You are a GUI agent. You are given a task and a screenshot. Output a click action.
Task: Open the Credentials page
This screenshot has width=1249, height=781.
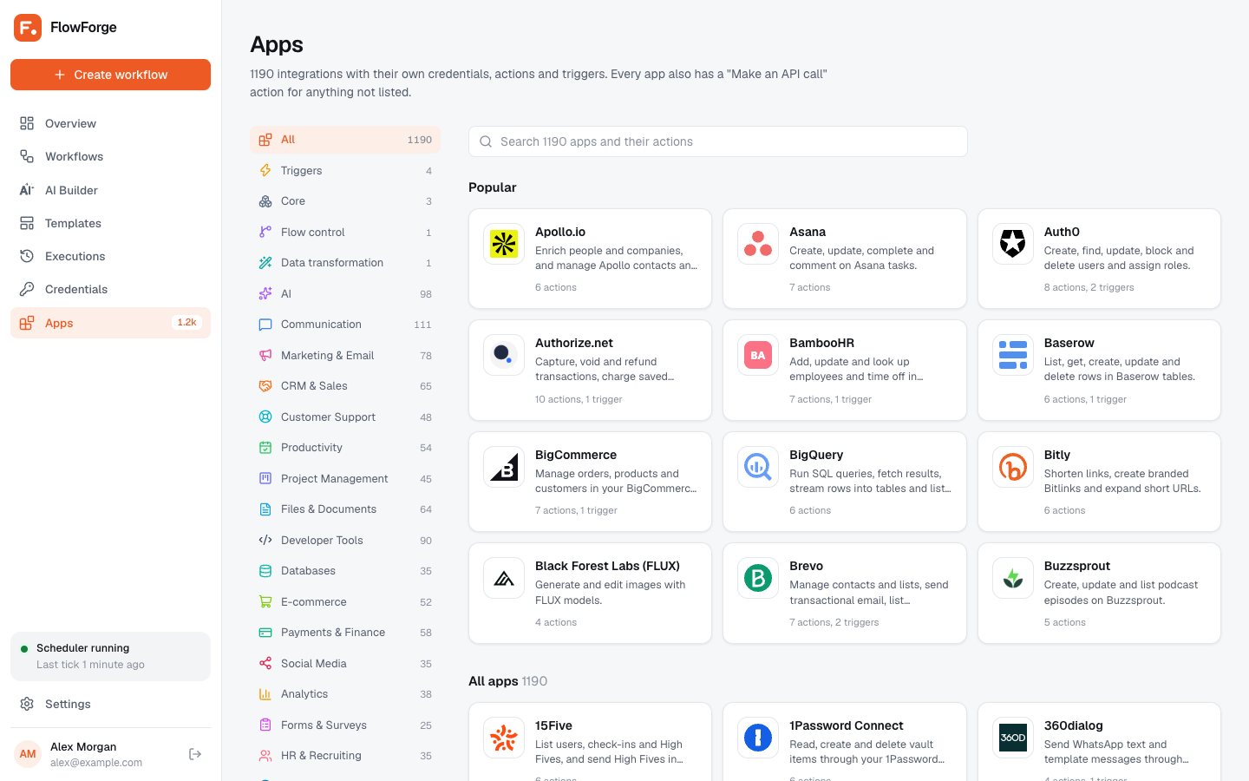[110, 289]
